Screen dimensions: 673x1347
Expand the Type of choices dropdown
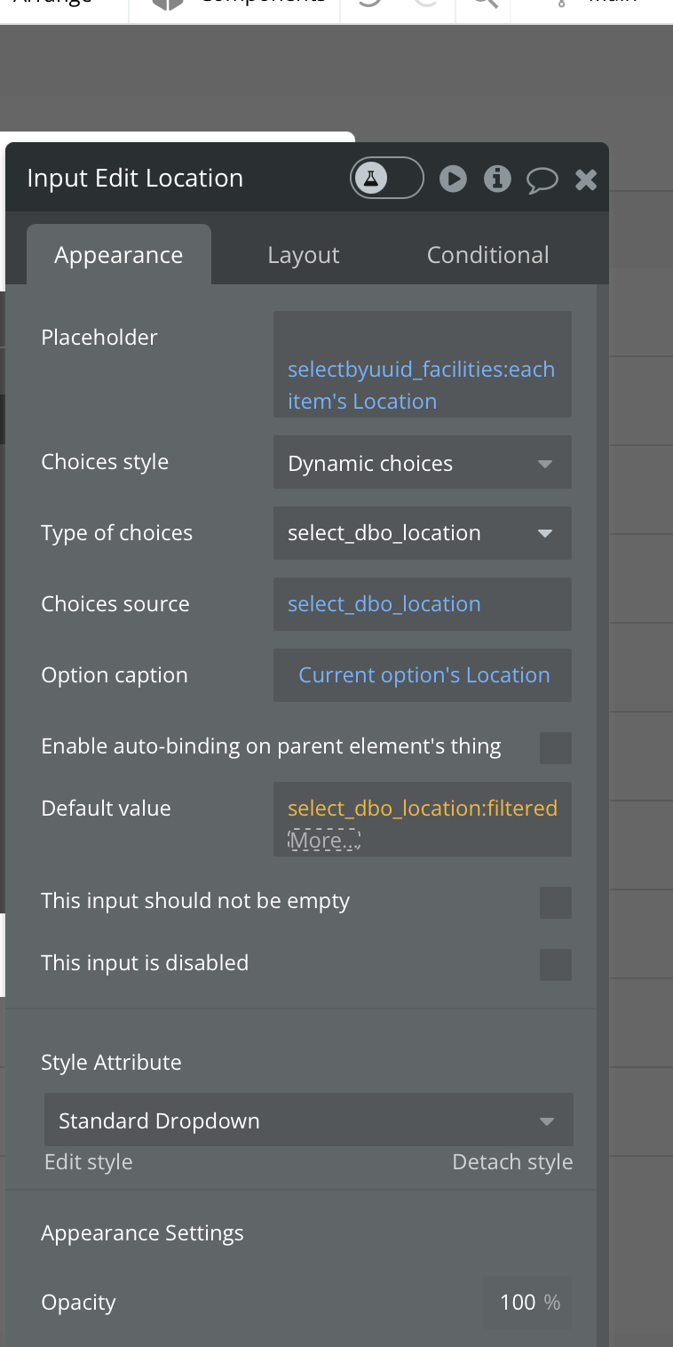point(422,533)
